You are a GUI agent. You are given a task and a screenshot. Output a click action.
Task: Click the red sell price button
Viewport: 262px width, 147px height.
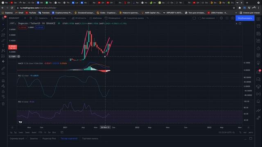coord(23,27)
